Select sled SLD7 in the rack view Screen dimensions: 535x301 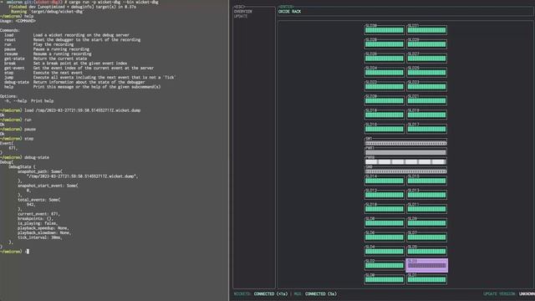coord(426,237)
